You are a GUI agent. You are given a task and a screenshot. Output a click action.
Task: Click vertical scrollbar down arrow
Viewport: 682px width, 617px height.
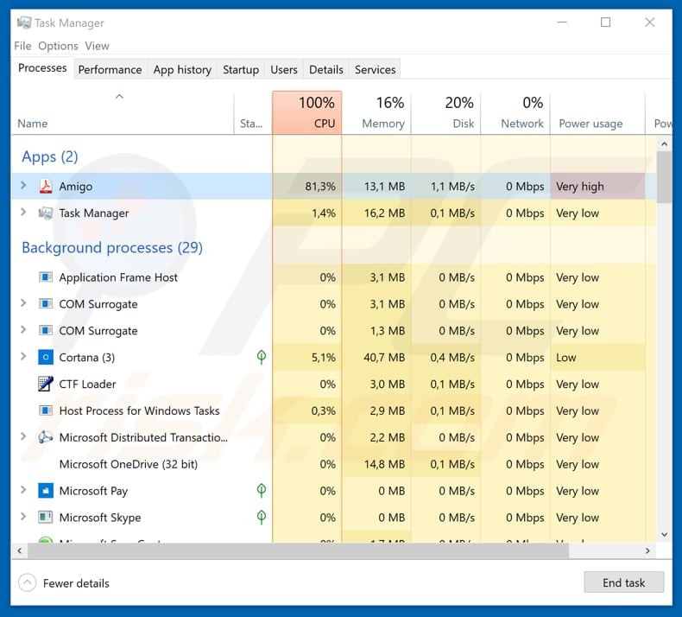[x=664, y=534]
